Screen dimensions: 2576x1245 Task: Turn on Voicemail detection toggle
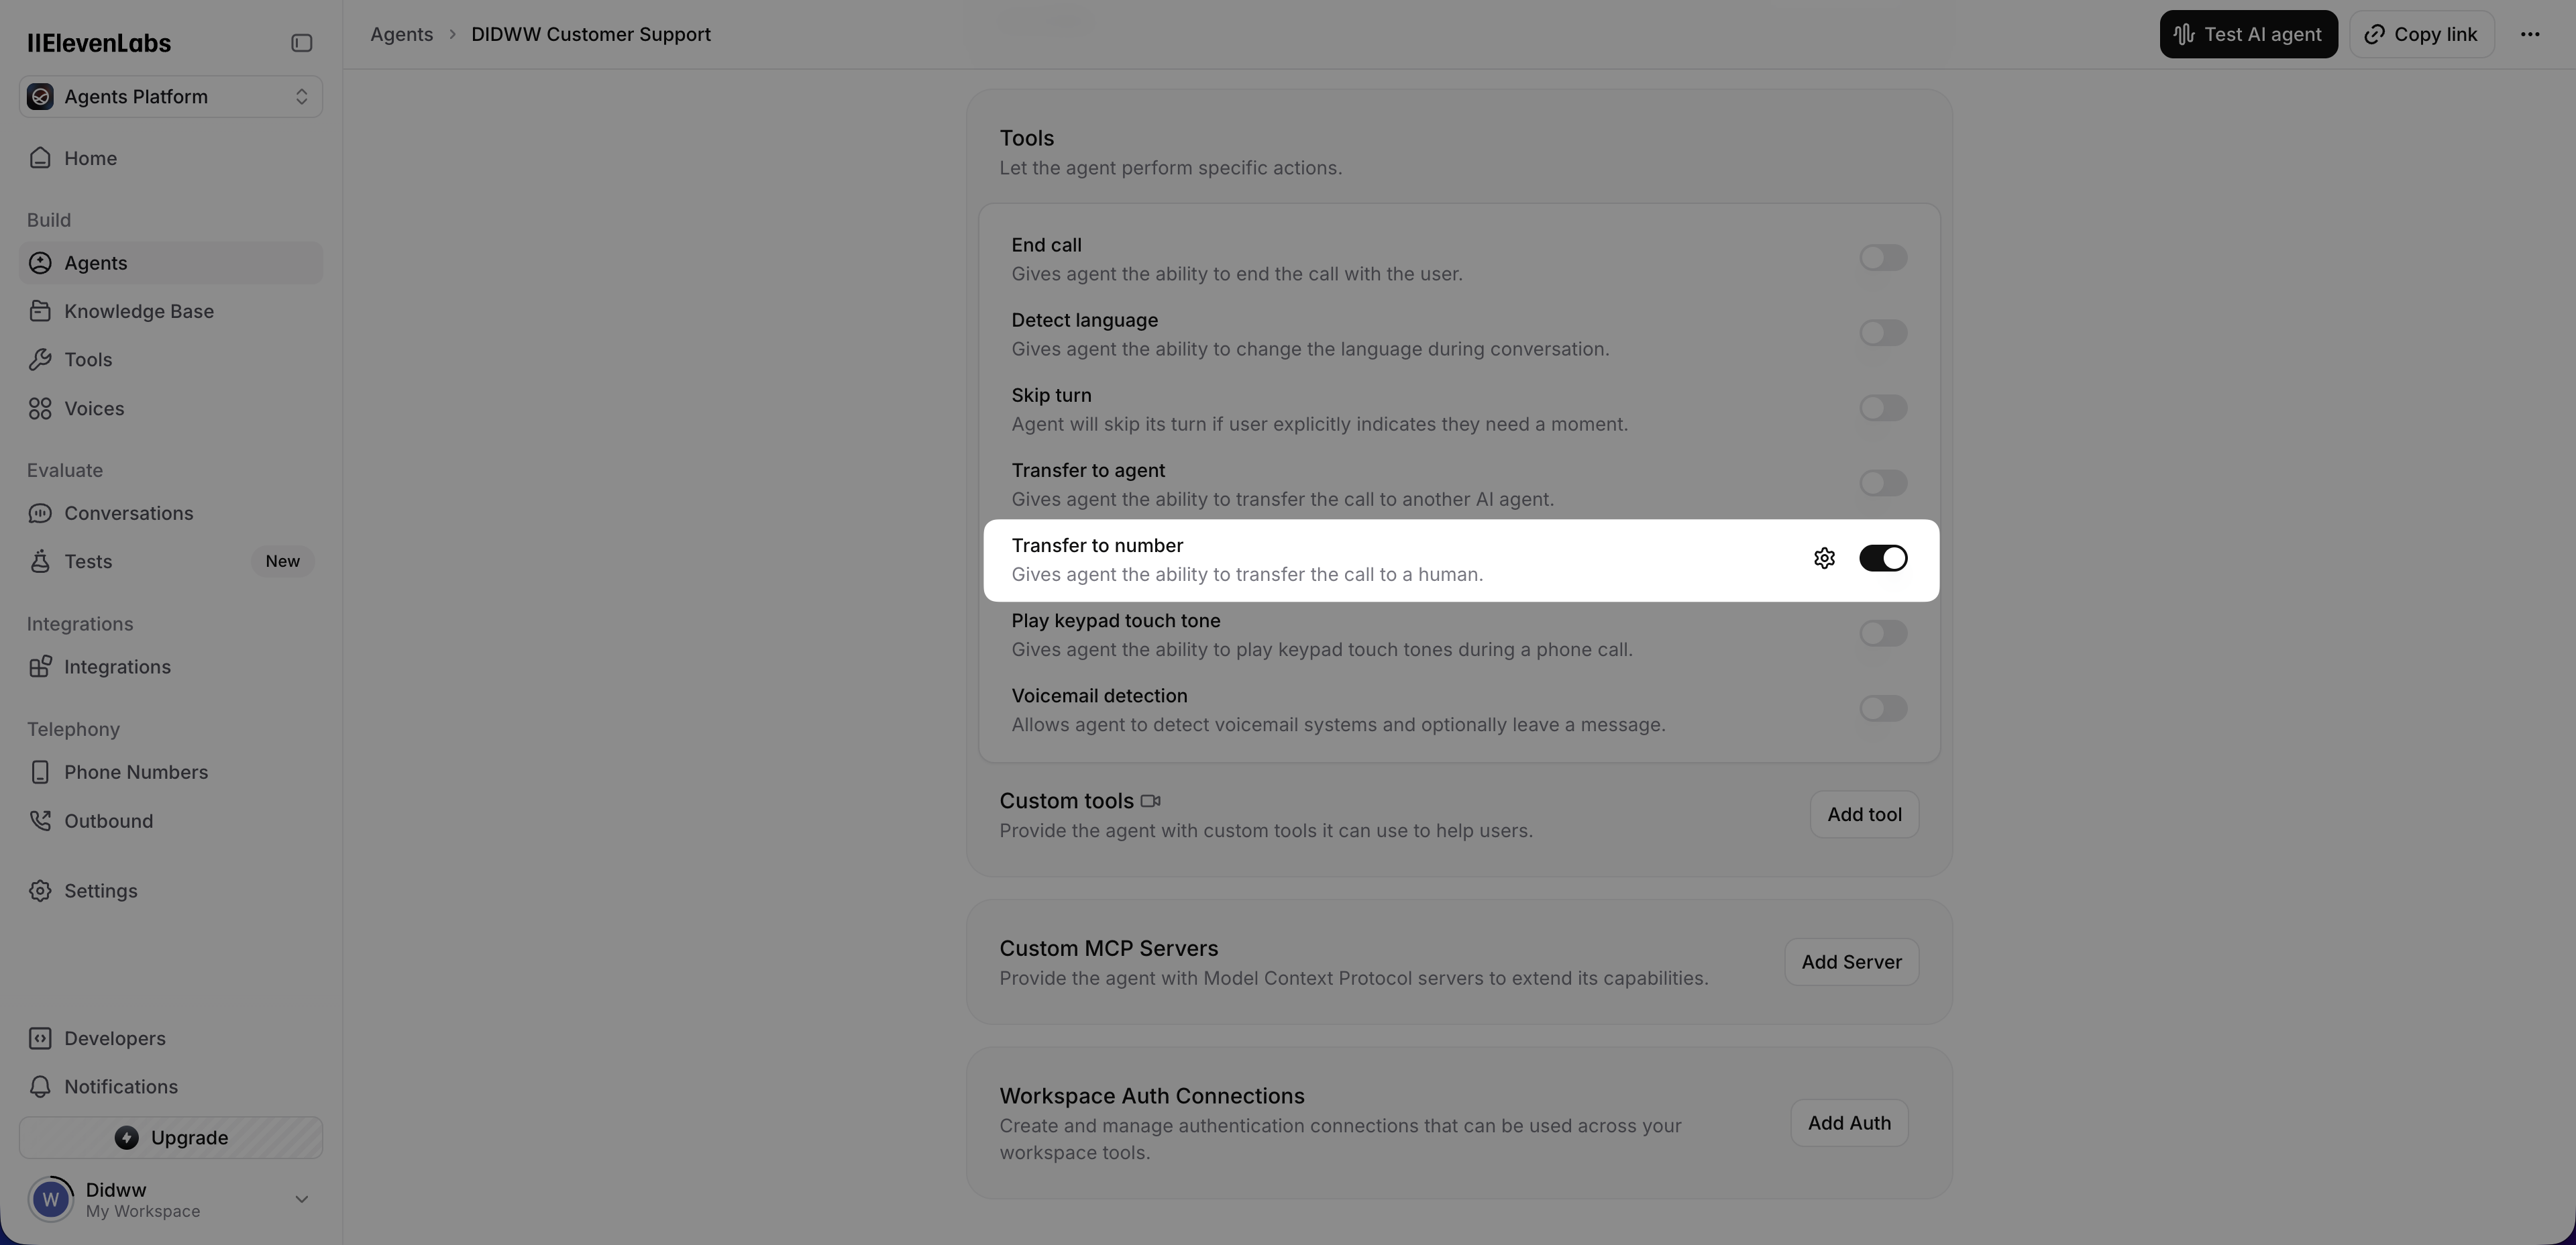1882,709
